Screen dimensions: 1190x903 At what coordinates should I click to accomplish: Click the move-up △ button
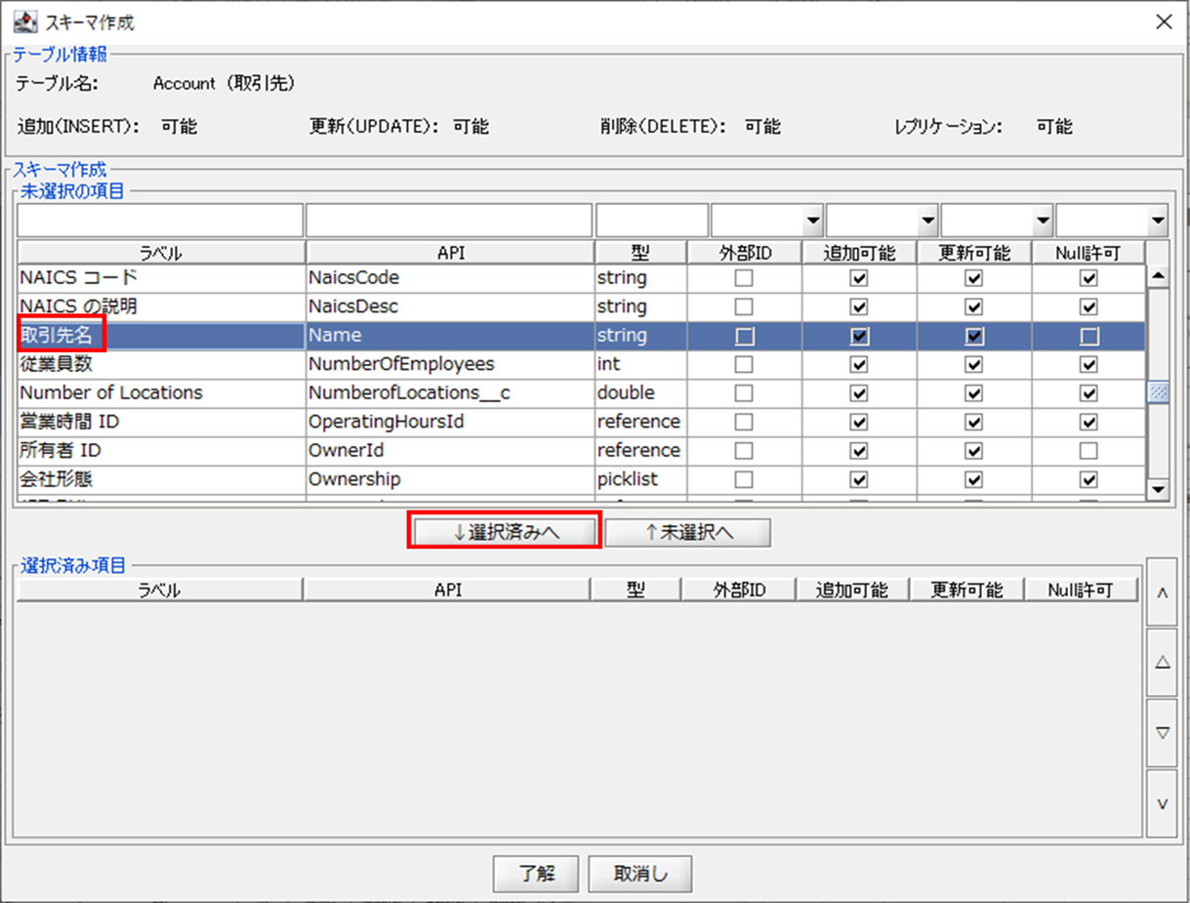1162,662
